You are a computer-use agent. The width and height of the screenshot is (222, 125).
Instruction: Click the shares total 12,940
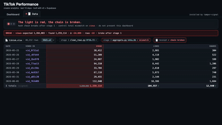click(210, 86)
